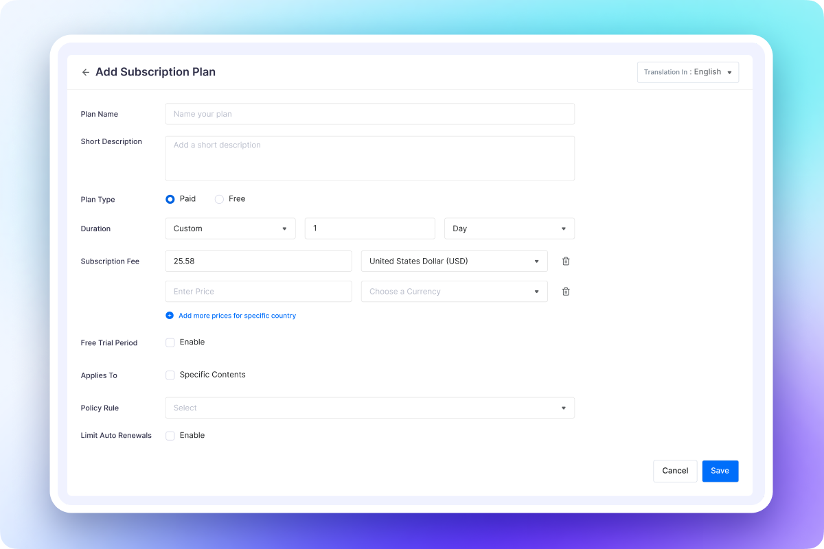
Task: Click the duration number field showing 1
Action: point(370,229)
